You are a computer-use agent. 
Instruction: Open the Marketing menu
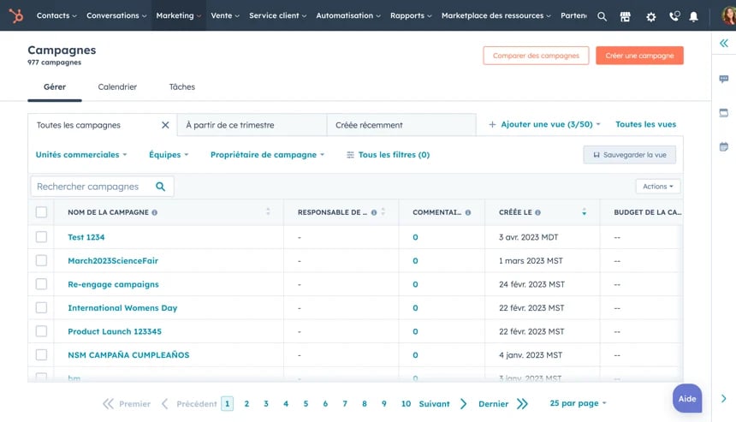click(179, 15)
